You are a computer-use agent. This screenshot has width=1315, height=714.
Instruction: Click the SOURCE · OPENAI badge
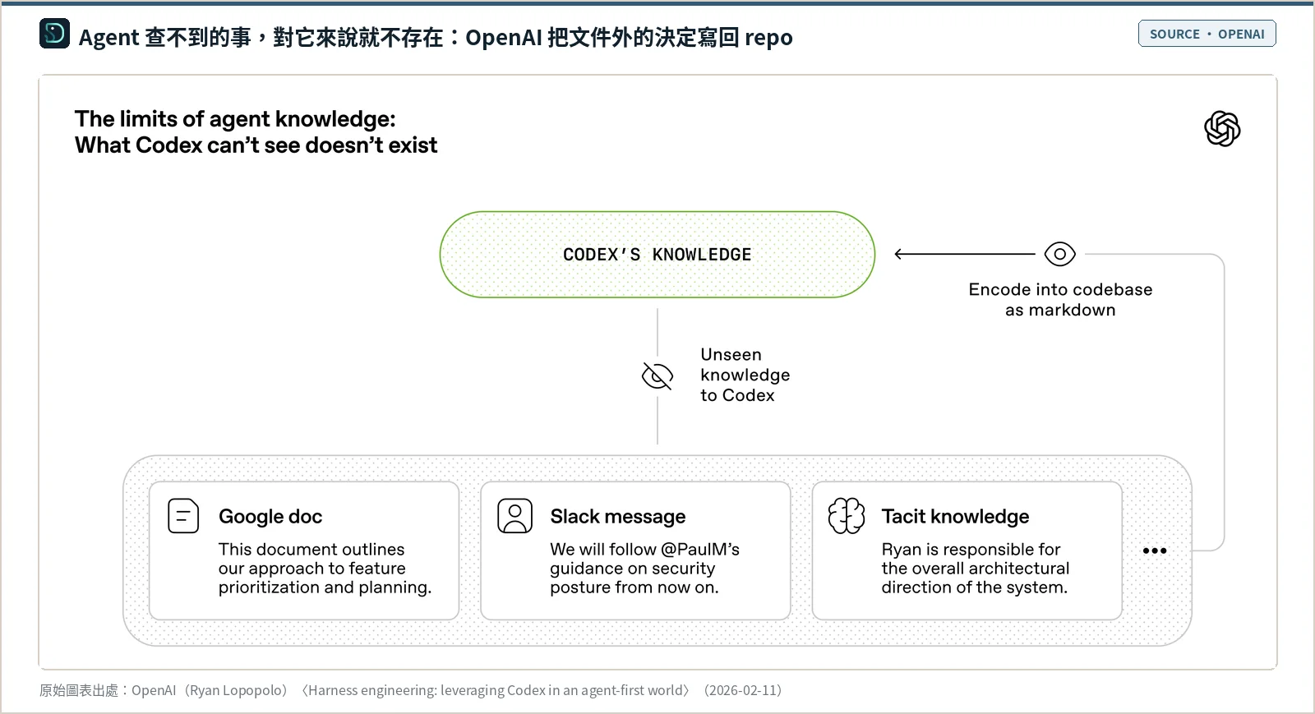click(1207, 34)
